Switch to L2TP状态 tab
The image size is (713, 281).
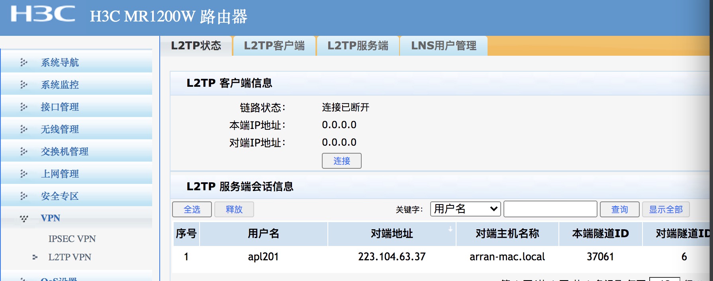[196, 46]
